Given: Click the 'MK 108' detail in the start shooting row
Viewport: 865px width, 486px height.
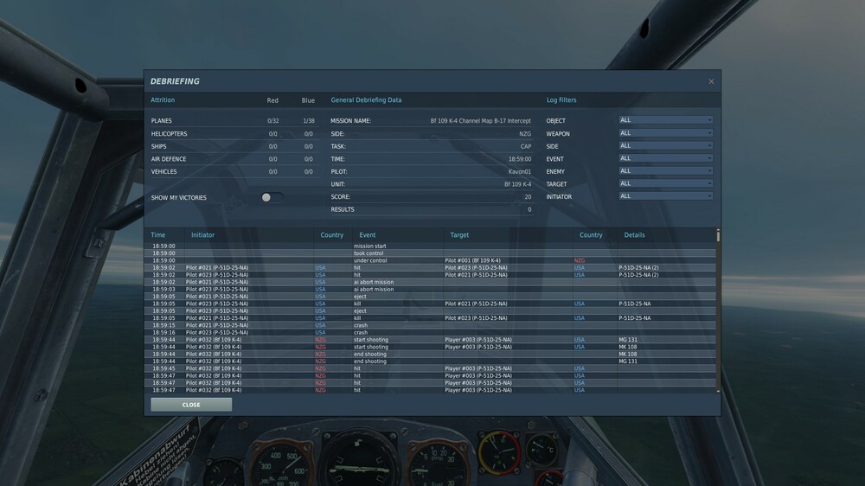Looking at the screenshot, I should point(628,347).
